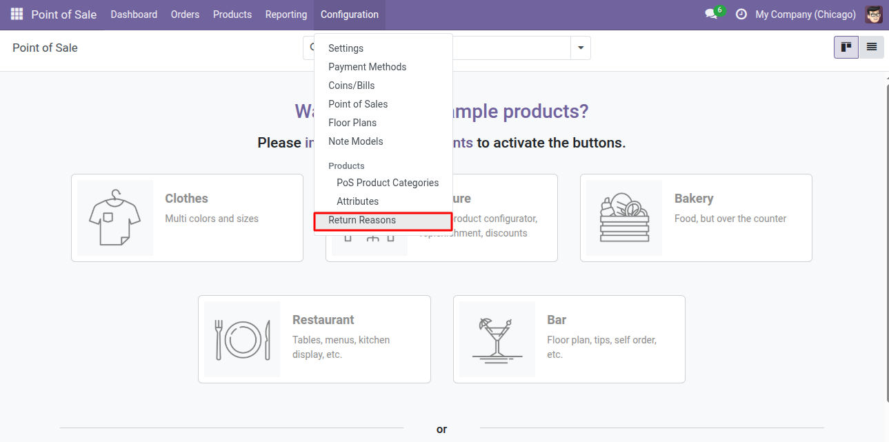Click your user profile avatar

873,14
